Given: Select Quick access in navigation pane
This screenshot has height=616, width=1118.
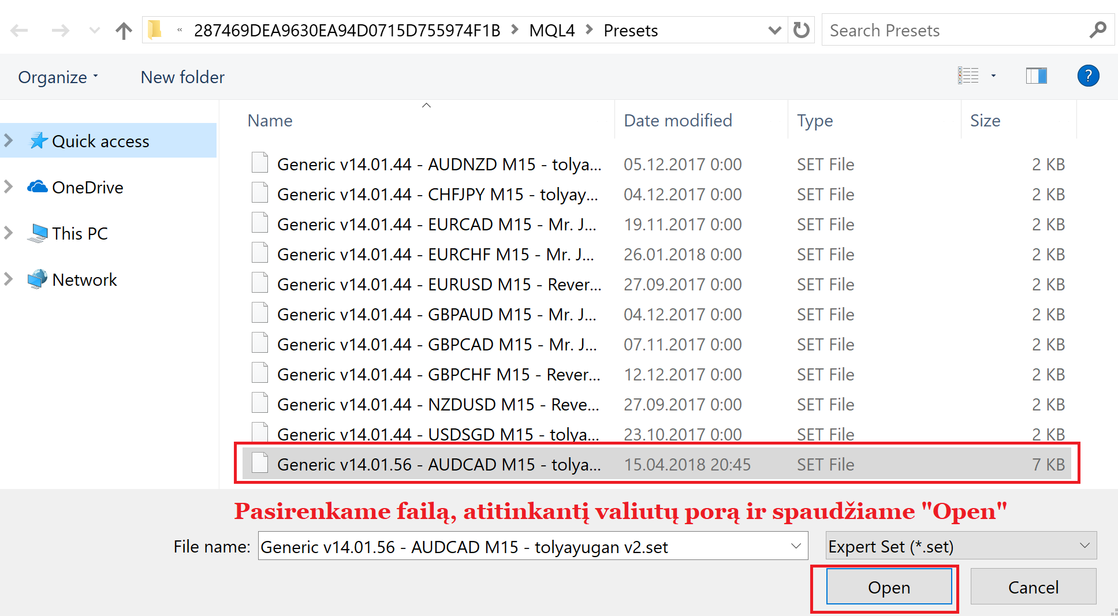Looking at the screenshot, I should pos(109,141).
